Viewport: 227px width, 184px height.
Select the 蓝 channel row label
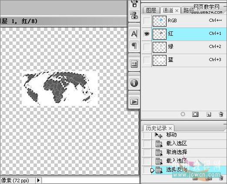point(170,60)
